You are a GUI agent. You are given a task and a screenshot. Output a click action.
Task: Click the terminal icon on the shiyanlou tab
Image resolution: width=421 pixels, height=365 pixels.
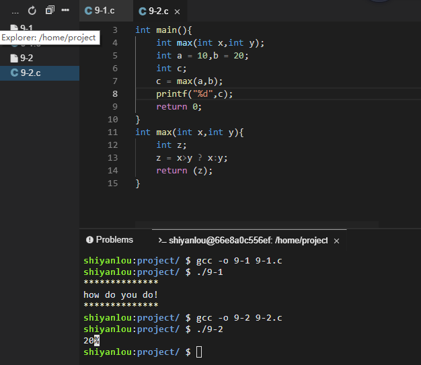click(x=162, y=241)
